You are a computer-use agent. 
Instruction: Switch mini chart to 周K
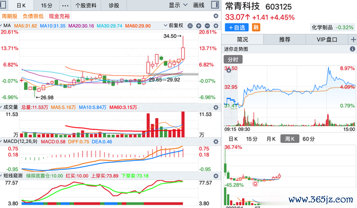[290, 139]
